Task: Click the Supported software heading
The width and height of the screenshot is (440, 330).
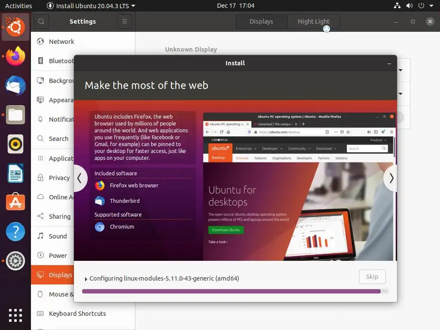Action: pyautogui.click(x=118, y=215)
